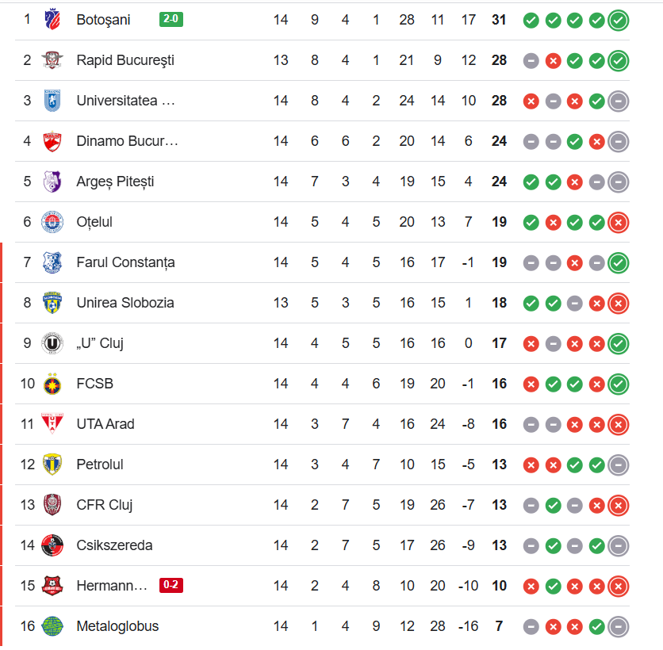Select the Csikszereda team name
Viewport: 663px width, 650px height.
click(114, 545)
